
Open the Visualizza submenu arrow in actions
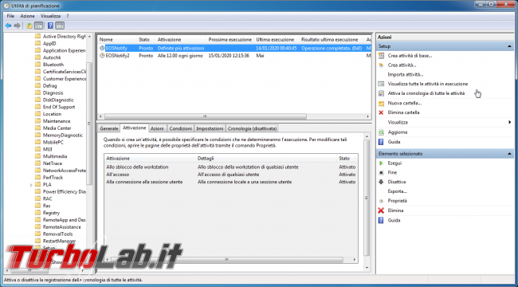tap(510, 122)
